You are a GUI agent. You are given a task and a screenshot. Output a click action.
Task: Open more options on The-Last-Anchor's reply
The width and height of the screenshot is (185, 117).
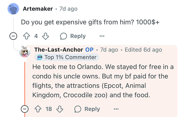pyautogui.click(x=116, y=109)
